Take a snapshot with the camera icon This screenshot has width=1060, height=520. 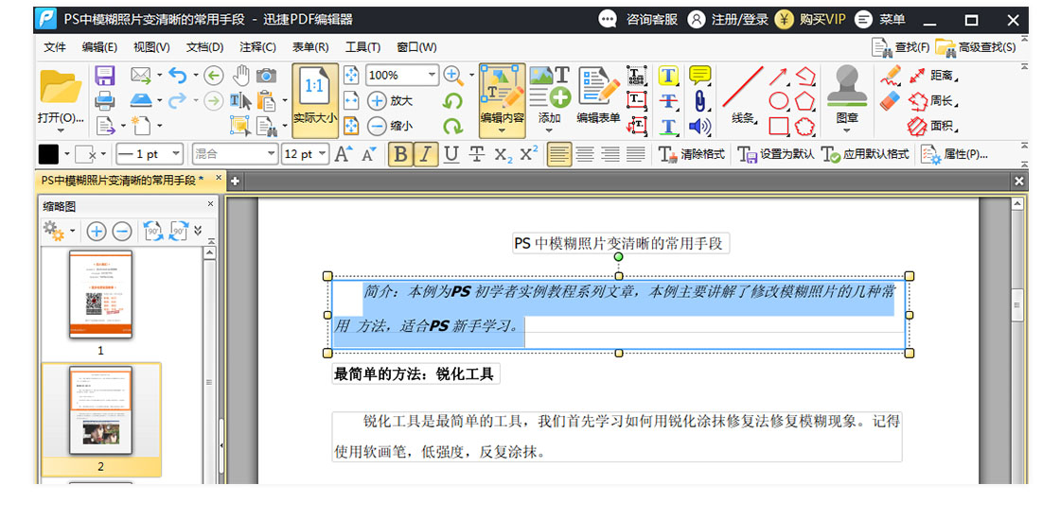point(266,75)
